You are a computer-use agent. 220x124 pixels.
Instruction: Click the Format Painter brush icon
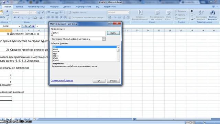(x=8, y=18)
